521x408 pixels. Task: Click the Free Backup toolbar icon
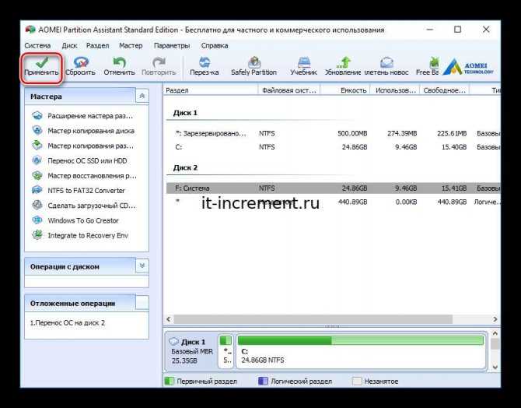[433, 62]
